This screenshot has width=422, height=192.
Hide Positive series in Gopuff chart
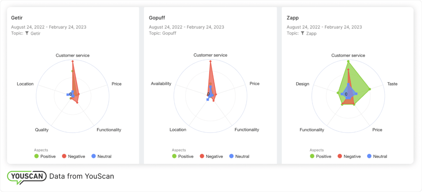pyautogui.click(x=183, y=156)
